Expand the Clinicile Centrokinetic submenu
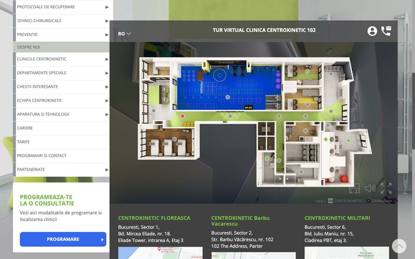415x259 pixels. tap(107, 59)
